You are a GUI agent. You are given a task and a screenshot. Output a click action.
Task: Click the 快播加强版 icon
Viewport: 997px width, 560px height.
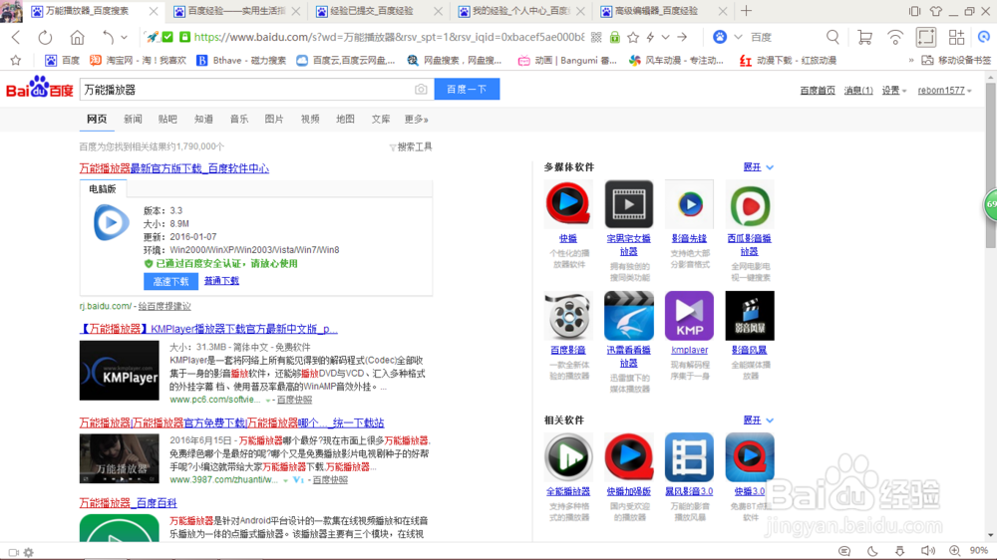click(x=629, y=457)
